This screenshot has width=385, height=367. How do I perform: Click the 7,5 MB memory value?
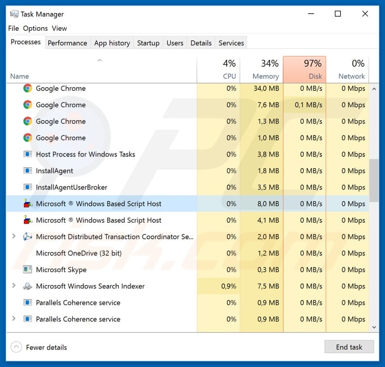coord(268,286)
